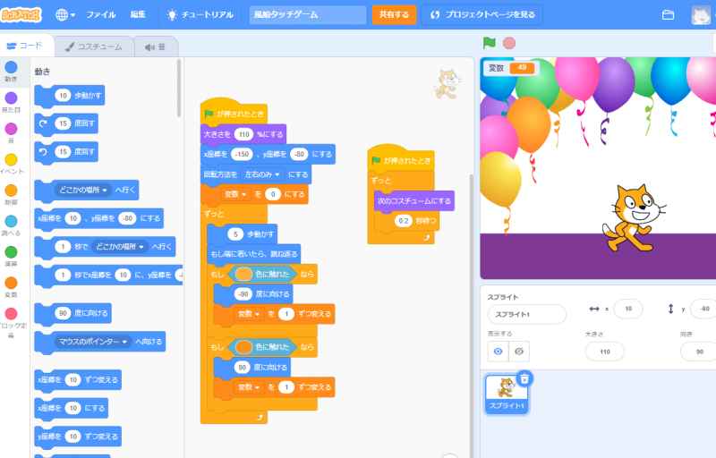Click block palette vertical scrollbar
Image resolution: width=716 pixels, height=458 pixels.
tap(179, 88)
